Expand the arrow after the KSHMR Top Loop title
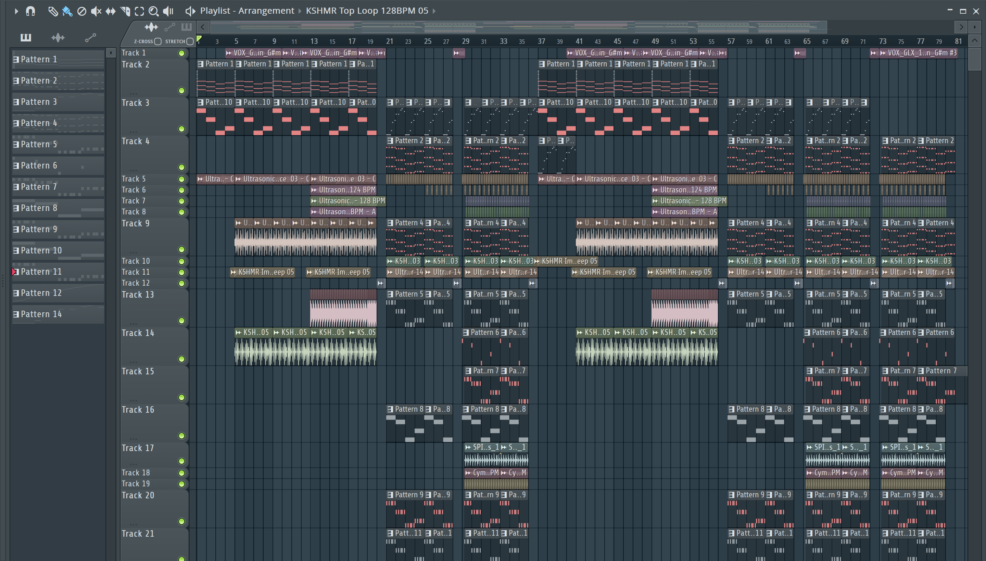 pos(434,11)
